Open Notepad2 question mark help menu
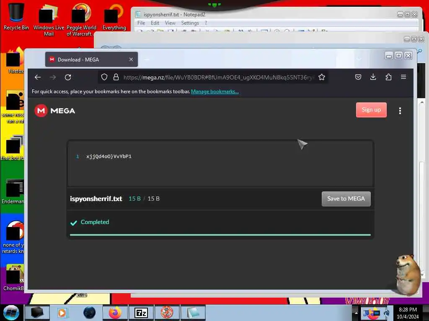 [x=206, y=23]
